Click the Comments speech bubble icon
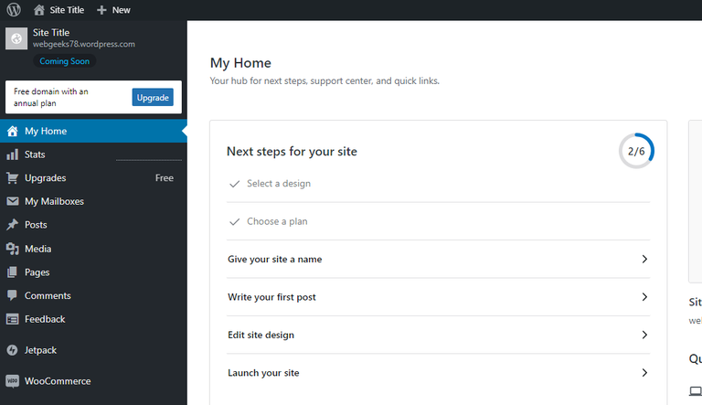 point(13,295)
